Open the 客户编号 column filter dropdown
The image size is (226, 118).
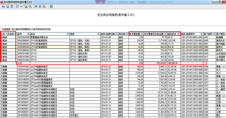coord(214,34)
